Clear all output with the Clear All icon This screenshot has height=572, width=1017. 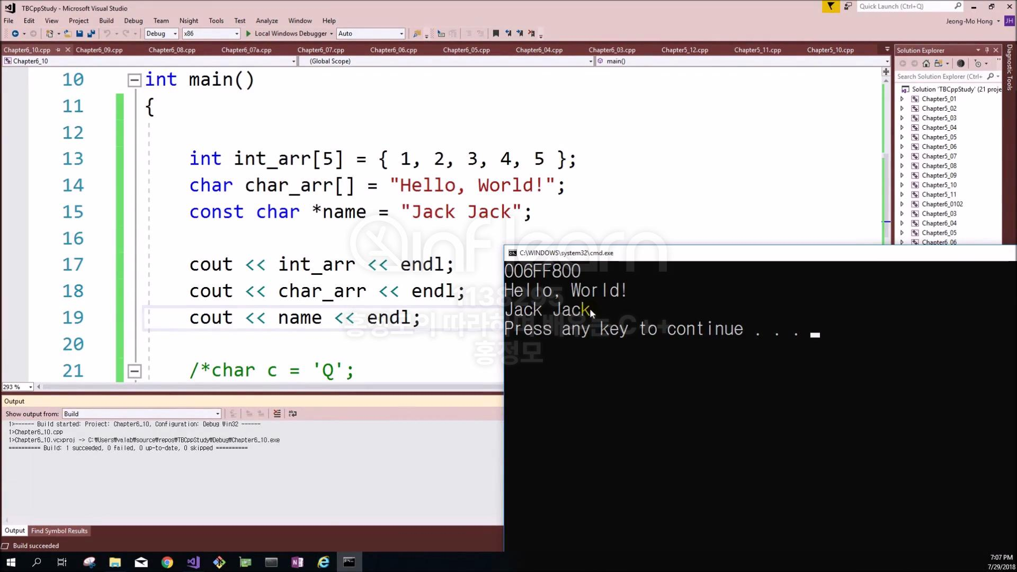[277, 414]
